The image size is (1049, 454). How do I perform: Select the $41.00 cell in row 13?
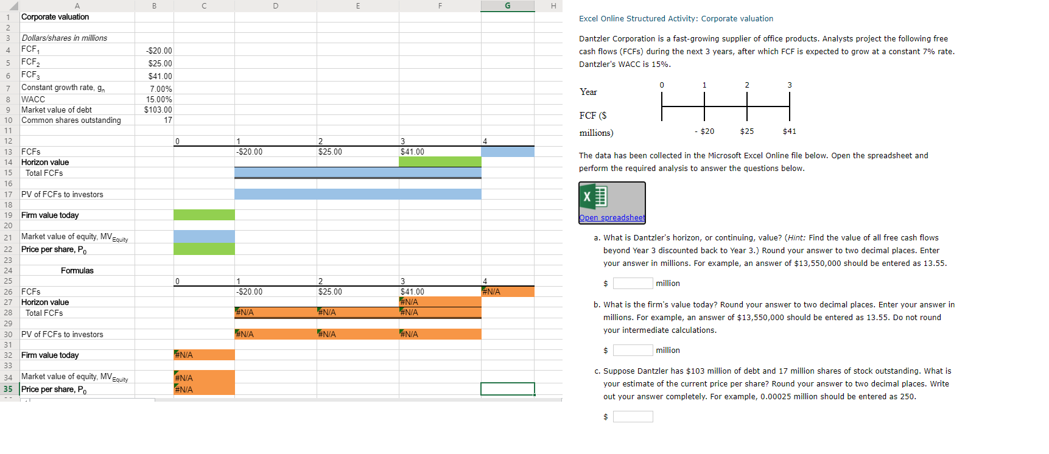coord(440,152)
